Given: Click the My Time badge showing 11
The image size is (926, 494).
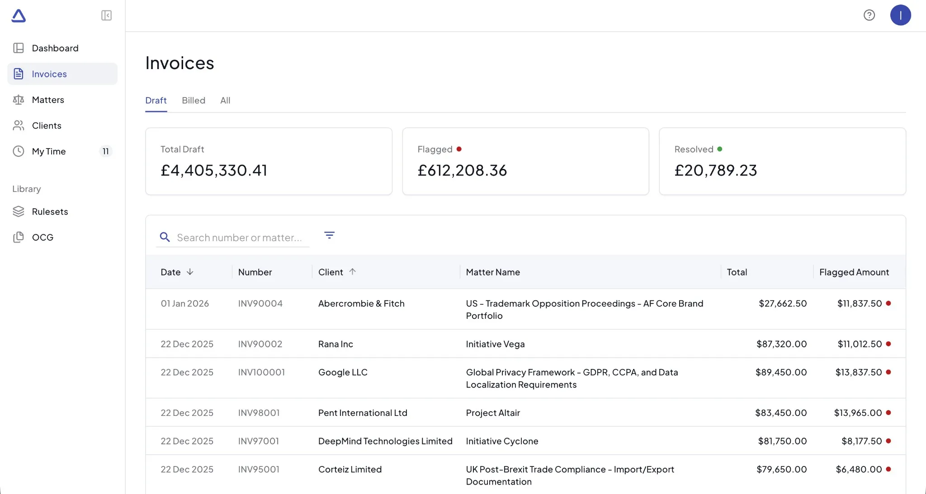Looking at the screenshot, I should 106,151.
